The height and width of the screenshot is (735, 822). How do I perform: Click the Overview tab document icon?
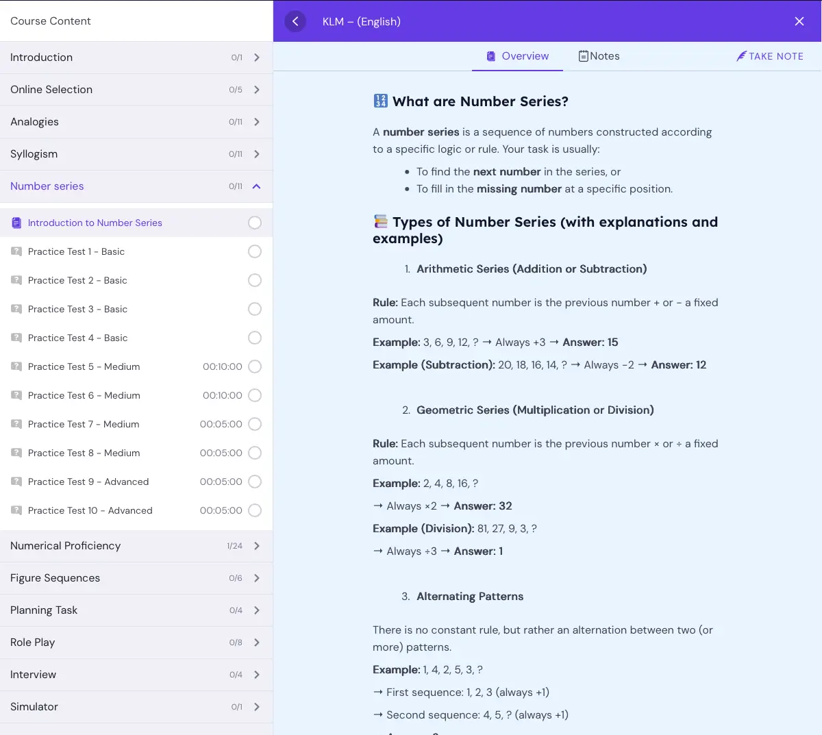pos(490,56)
